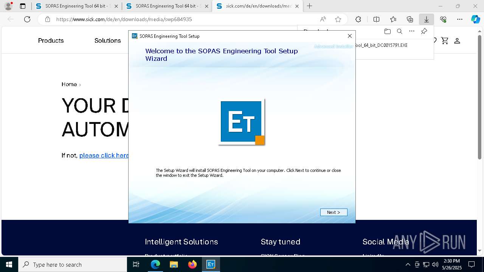Toggle Split screen view

tap(376, 19)
